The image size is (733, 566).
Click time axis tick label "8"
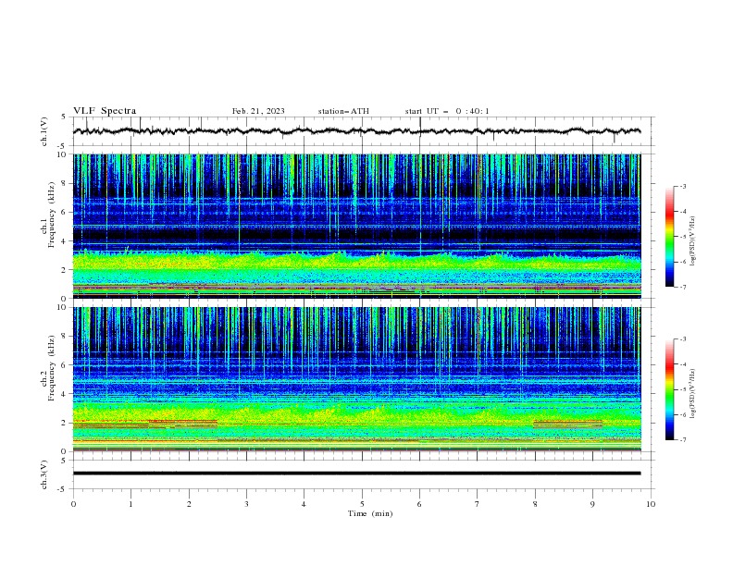tap(535, 504)
